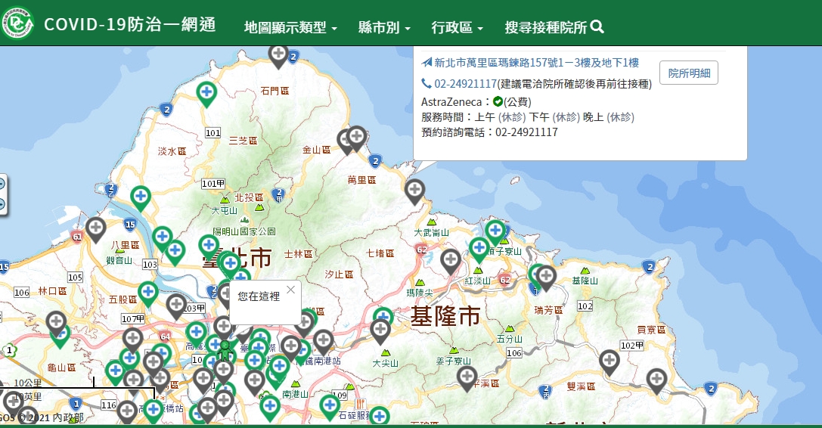Click the green person location marker
This screenshot has height=428, width=822.
[225, 350]
